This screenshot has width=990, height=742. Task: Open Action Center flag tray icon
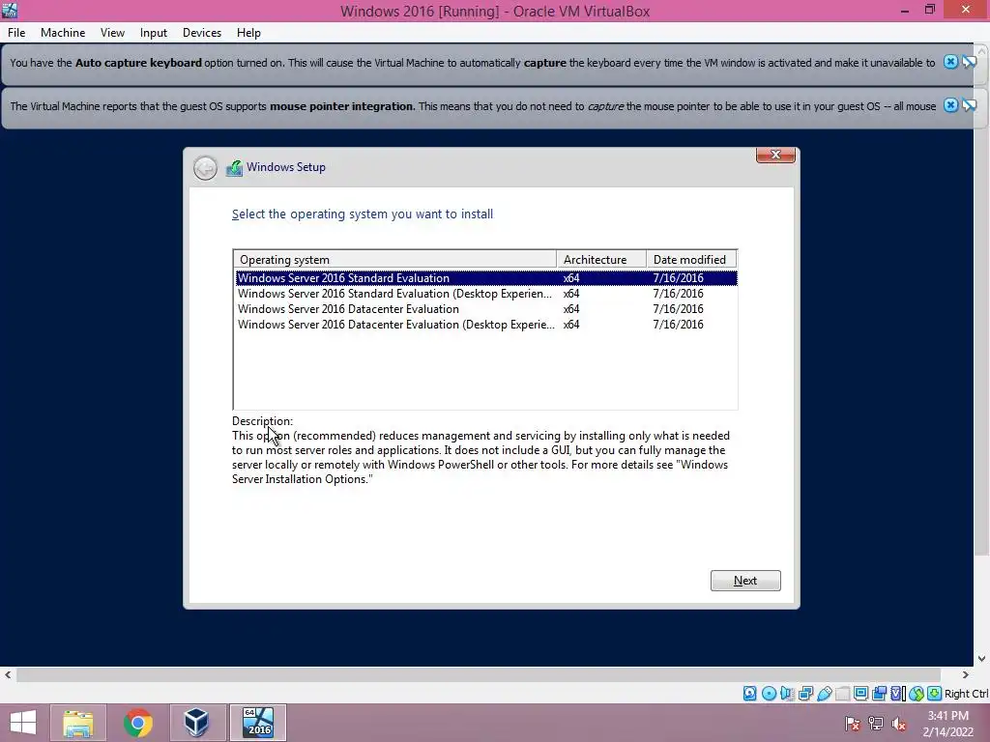point(852,724)
